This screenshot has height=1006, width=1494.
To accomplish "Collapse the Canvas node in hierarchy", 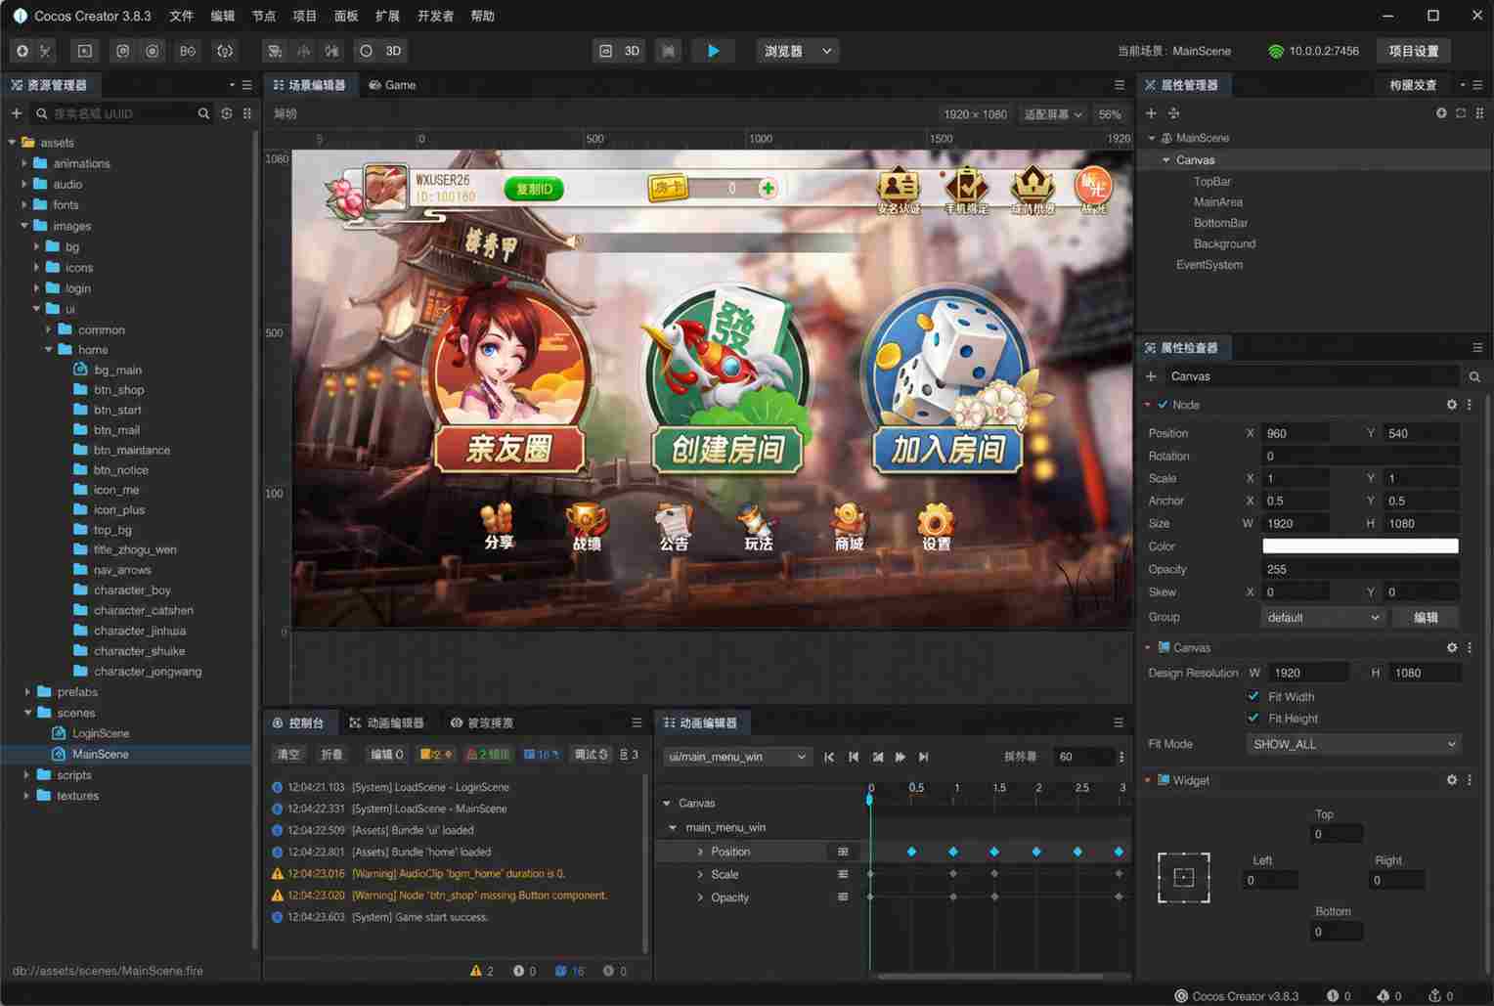I will (1166, 159).
